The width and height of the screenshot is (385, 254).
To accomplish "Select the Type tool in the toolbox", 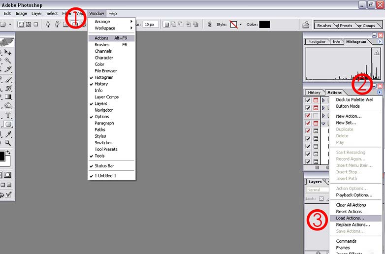I will pyautogui.click(x=8, y=116).
